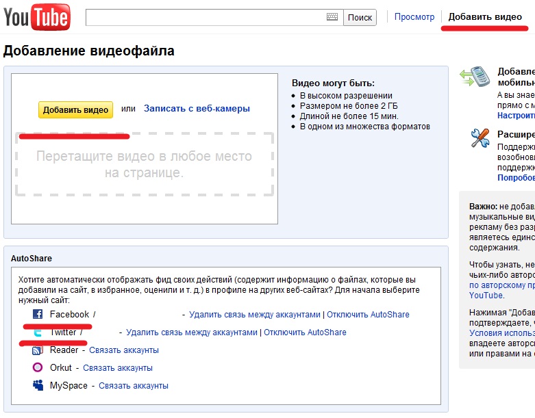Click the text Размером не более 2 ГБ

[349, 106]
